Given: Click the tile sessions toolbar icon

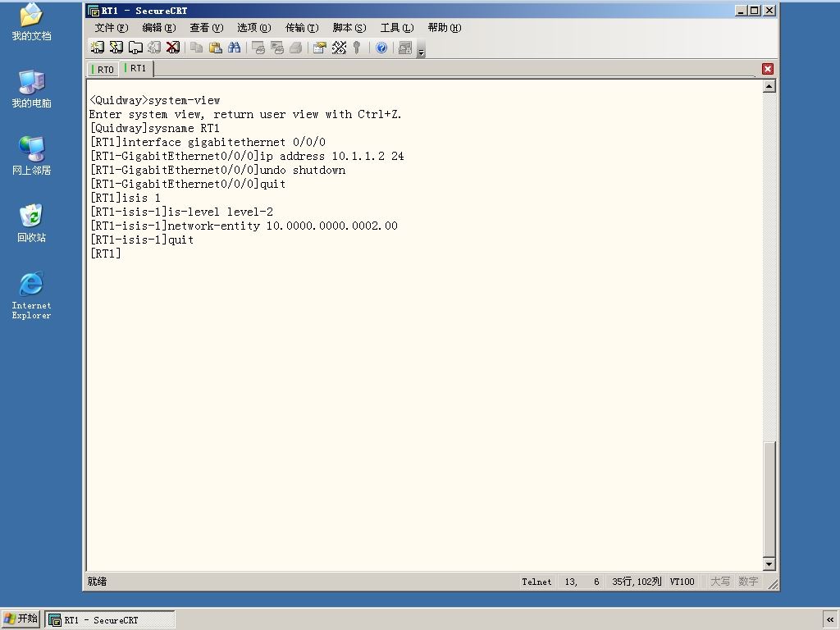Looking at the screenshot, I should 405,48.
